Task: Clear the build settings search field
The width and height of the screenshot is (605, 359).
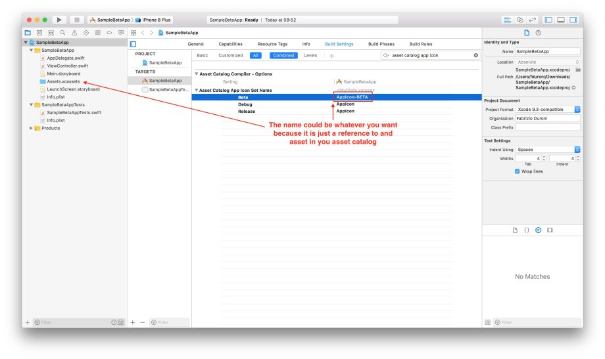Action: coord(475,56)
